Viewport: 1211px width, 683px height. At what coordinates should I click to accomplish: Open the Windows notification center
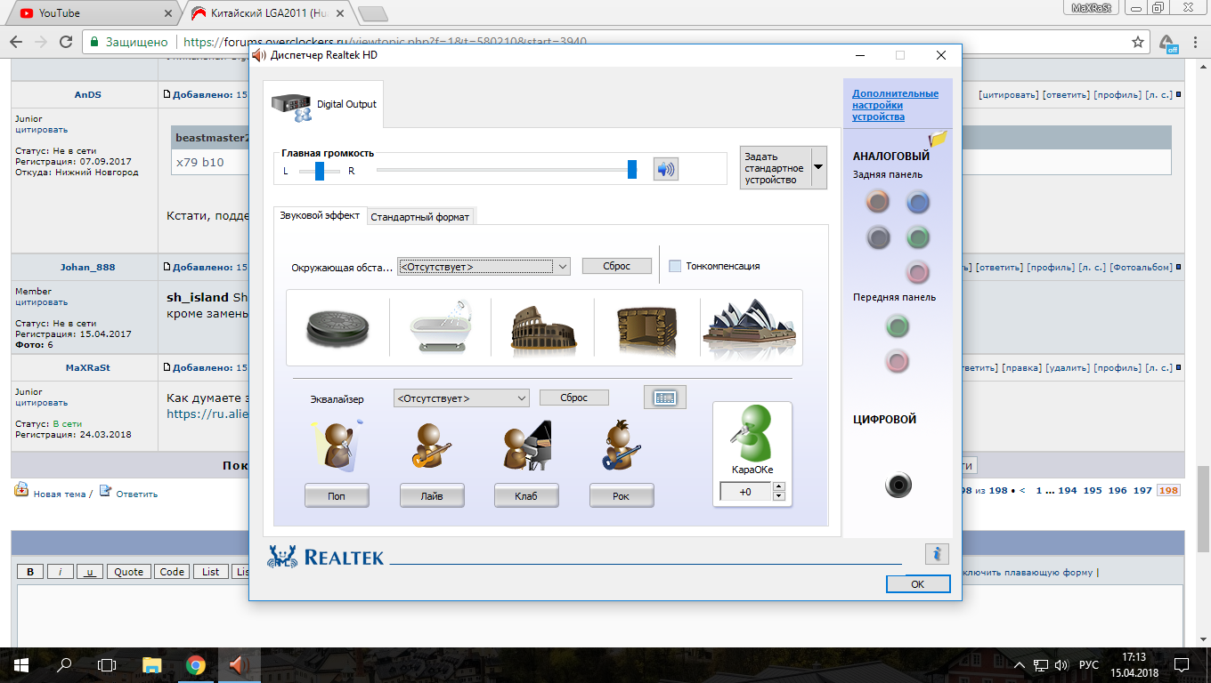pyautogui.click(x=1182, y=664)
